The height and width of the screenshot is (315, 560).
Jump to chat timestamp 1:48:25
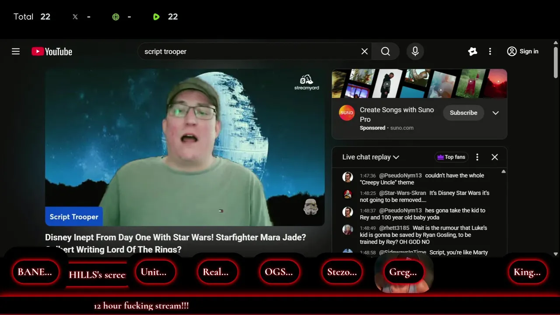click(368, 193)
